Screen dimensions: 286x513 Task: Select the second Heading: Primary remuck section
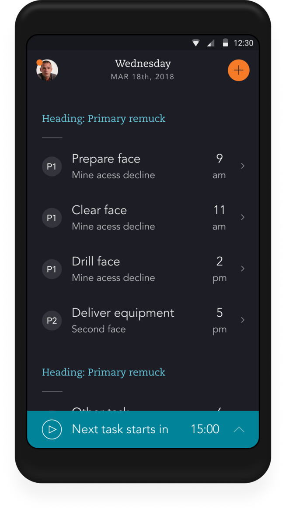point(104,372)
